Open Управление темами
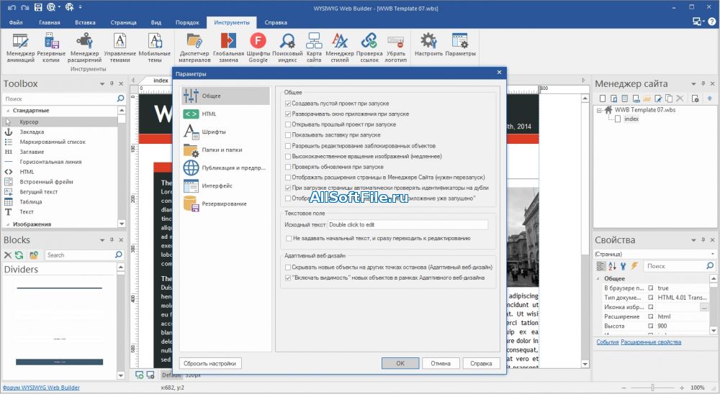Viewport: 720px width, 394px height. click(x=120, y=48)
